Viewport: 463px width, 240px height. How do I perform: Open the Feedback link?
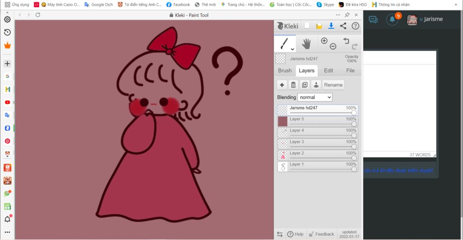[321, 234]
